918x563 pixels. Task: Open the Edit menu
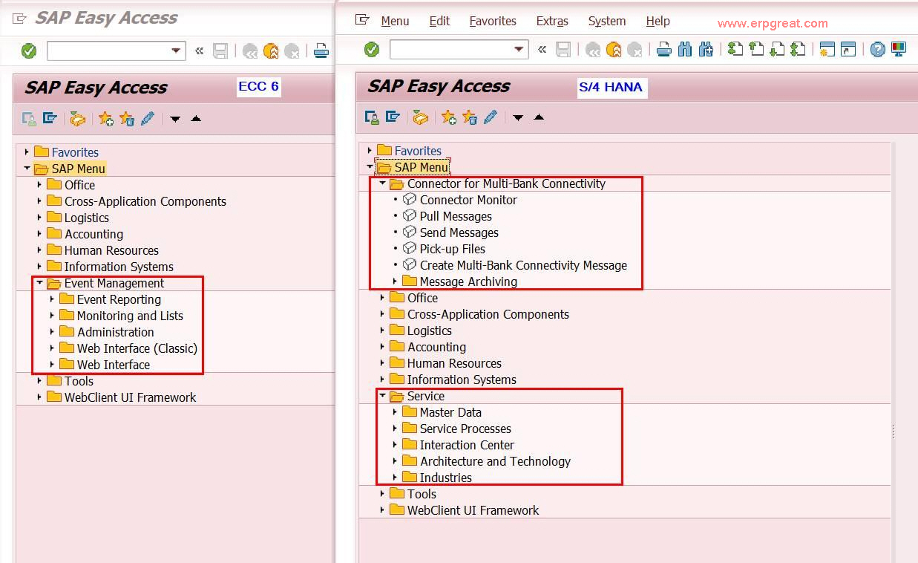pos(439,22)
